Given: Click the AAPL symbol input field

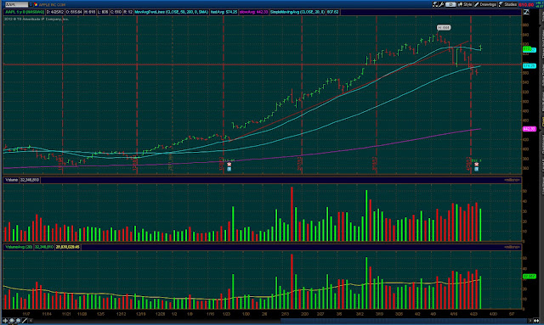Looking at the screenshot, I should [x=17, y=4].
